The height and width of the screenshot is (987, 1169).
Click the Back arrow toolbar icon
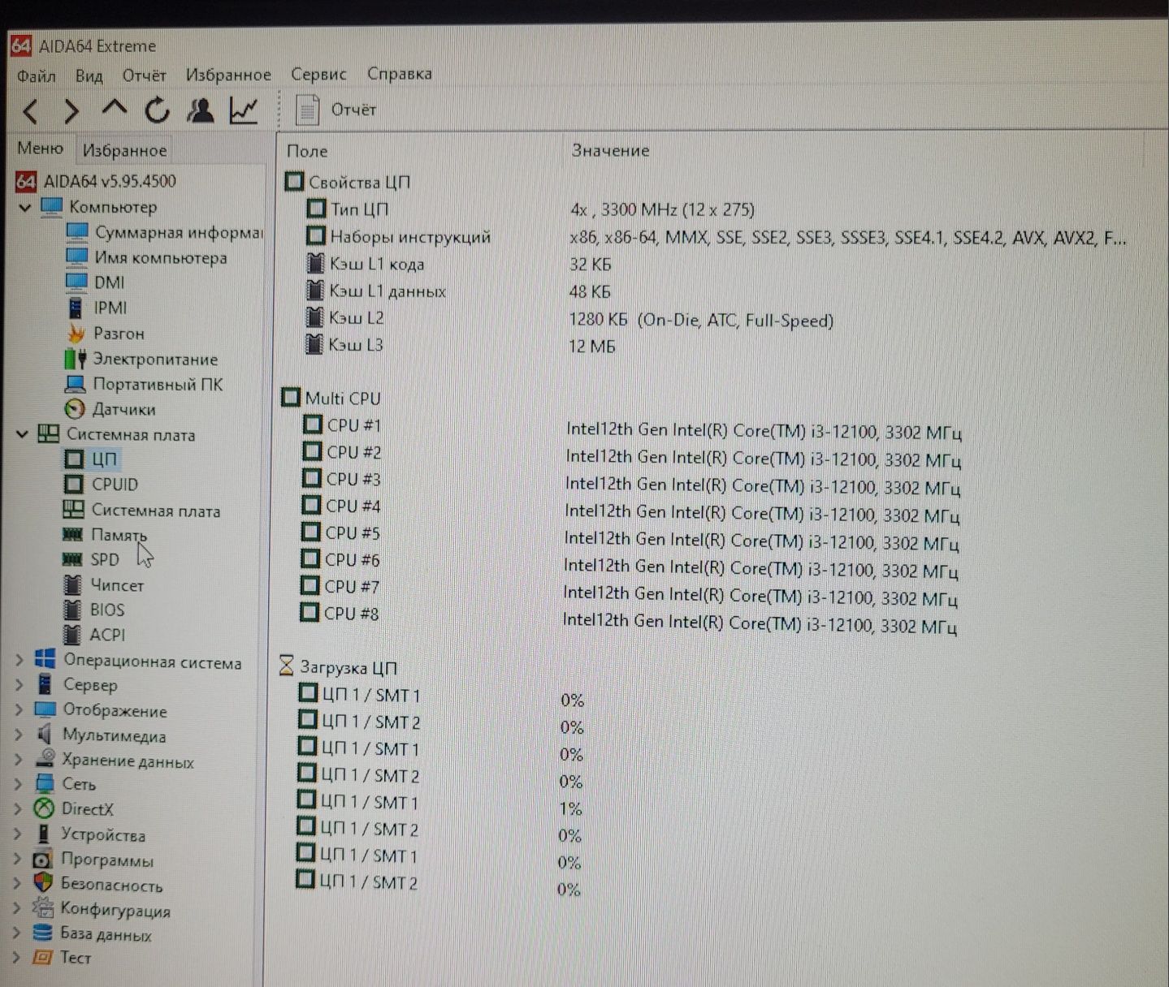pos(31,110)
